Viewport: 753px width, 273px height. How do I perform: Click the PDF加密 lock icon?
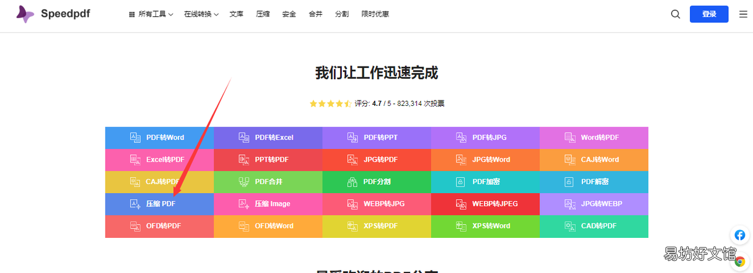click(x=461, y=182)
